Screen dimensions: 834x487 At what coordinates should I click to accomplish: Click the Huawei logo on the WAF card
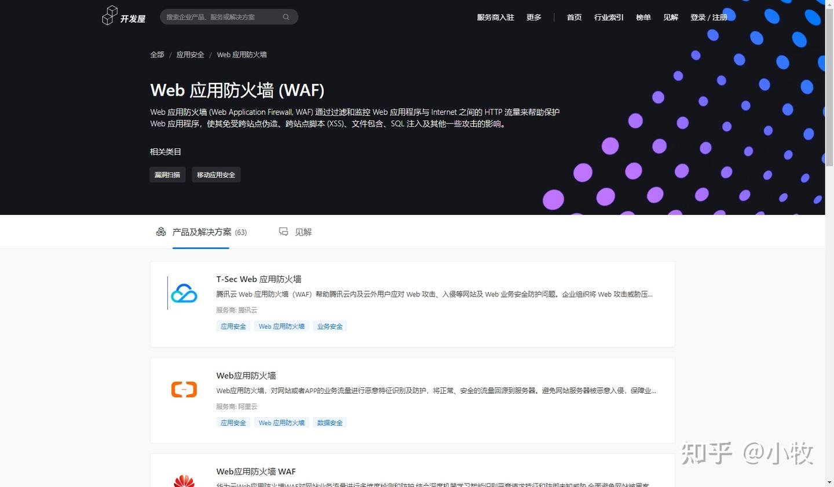point(184,481)
